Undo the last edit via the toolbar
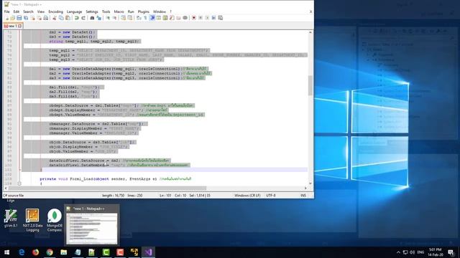The image size is (460, 258). (x=77, y=18)
